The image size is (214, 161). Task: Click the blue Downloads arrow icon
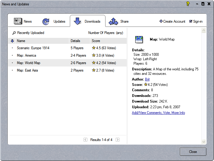click(x=77, y=21)
